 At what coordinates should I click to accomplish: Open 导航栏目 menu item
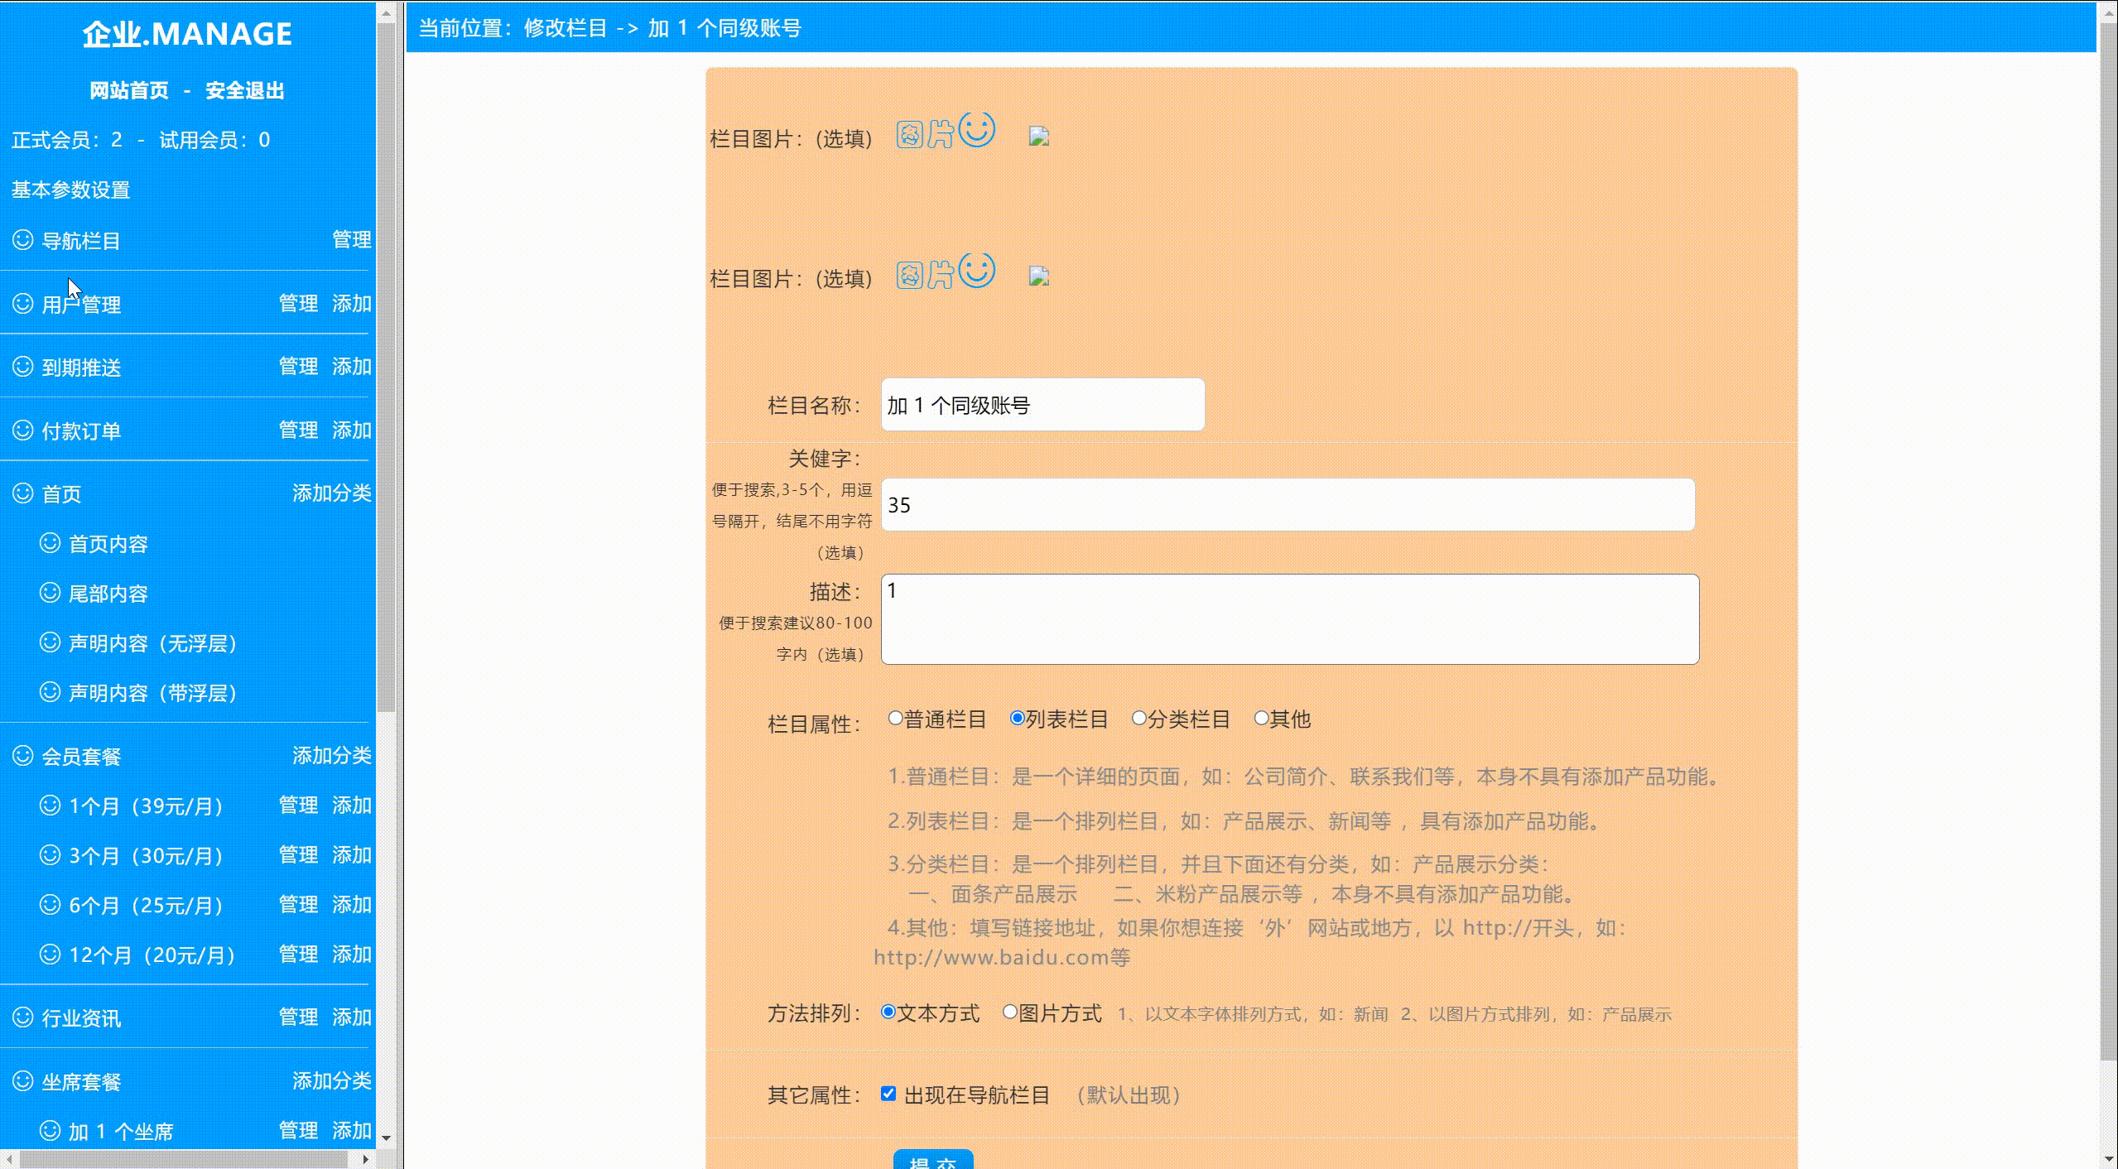[81, 241]
